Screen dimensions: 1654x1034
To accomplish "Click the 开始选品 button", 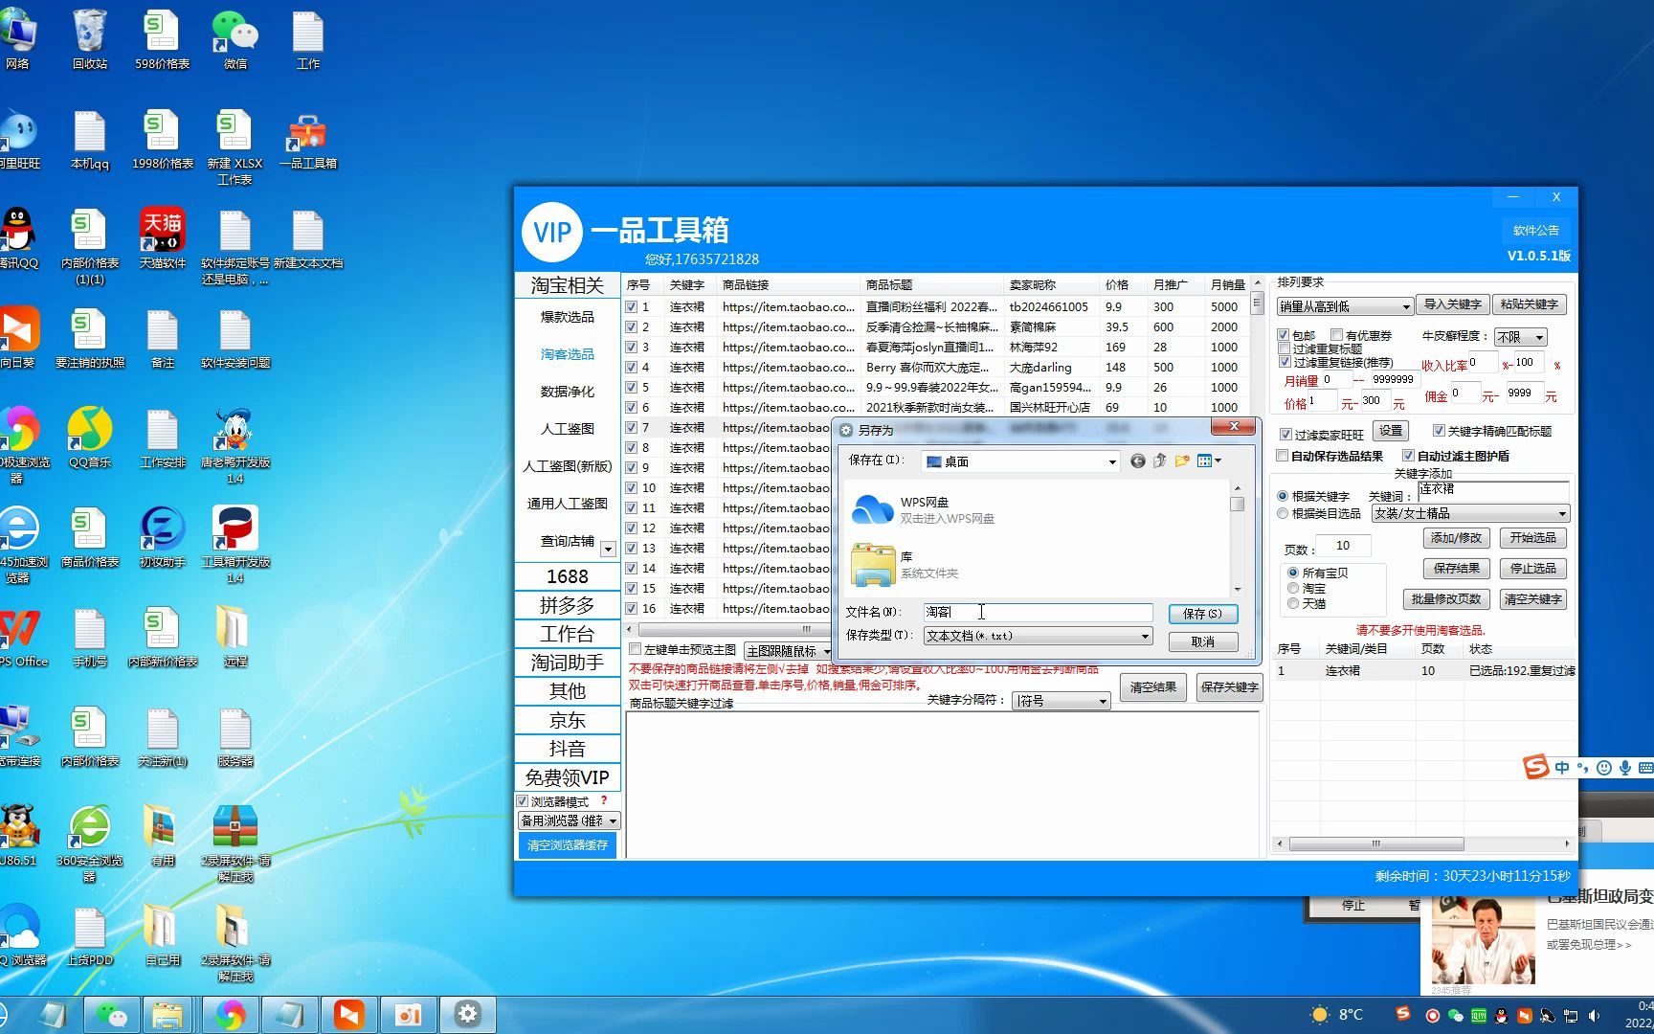I will (1532, 538).
